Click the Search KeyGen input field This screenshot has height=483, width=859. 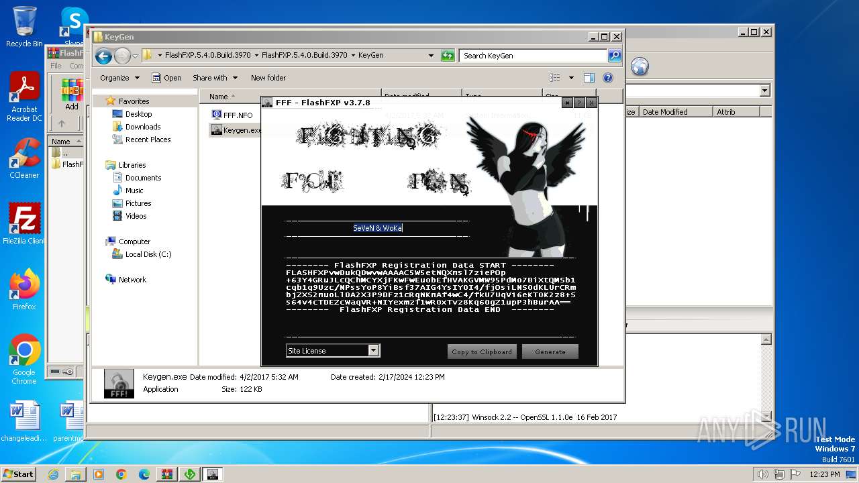(x=534, y=56)
